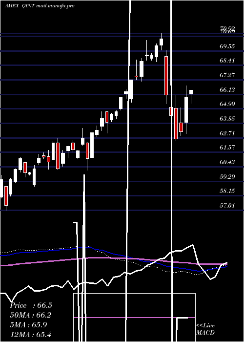The height and width of the screenshot is (342, 244).
Task: Click the last white candle on the chart
Action: 191,92
